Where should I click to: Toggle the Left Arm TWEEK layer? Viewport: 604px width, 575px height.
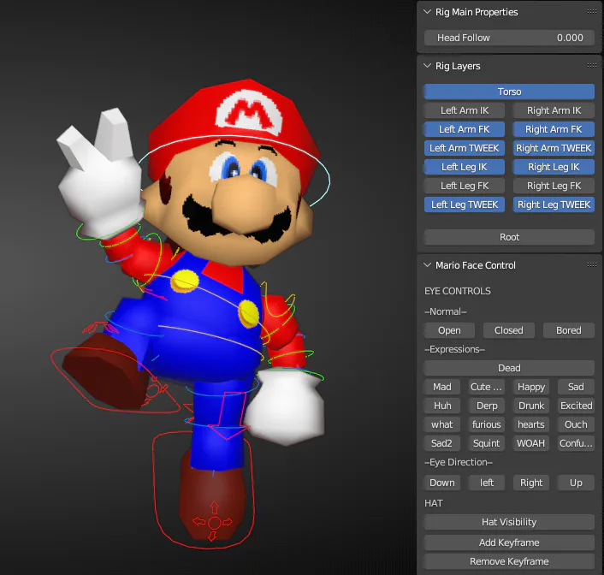[465, 148]
